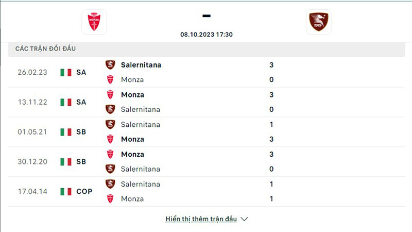Click the 08.10.2023 17:30 kickoff time
412x232 pixels.
tap(206, 34)
